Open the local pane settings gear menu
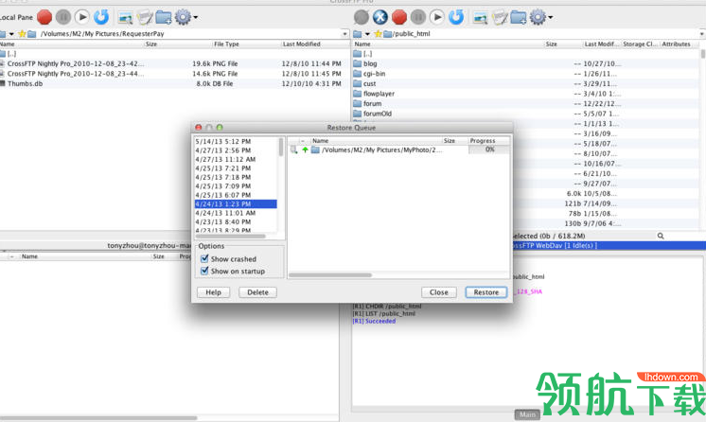The image size is (706, 422). point(185,18)
